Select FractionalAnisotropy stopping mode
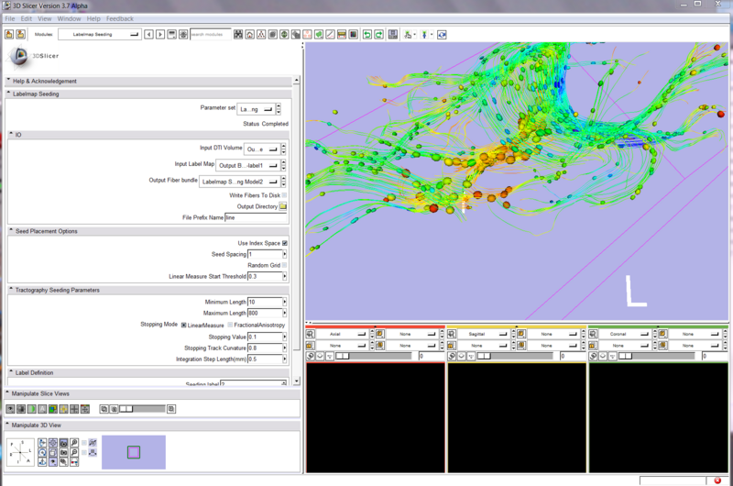Image resolution: width=733 pixels, height=486 pixels. coord(231,325)
